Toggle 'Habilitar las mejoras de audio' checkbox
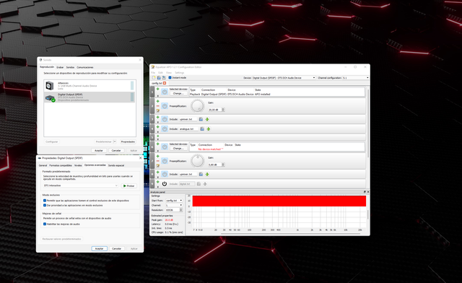Screen dimensions: 462x283 point(45,224)
